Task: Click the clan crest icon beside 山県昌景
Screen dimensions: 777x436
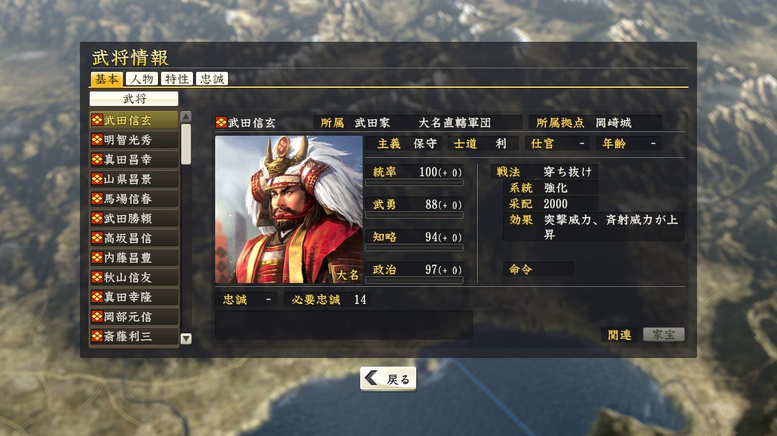Action: pyautogui.click(x=97, y=179)
